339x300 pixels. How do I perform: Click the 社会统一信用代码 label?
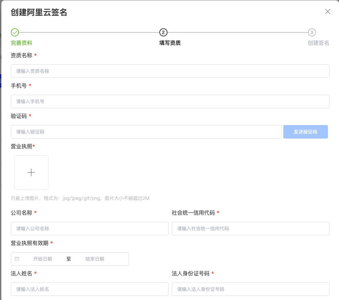pos(193,213)
